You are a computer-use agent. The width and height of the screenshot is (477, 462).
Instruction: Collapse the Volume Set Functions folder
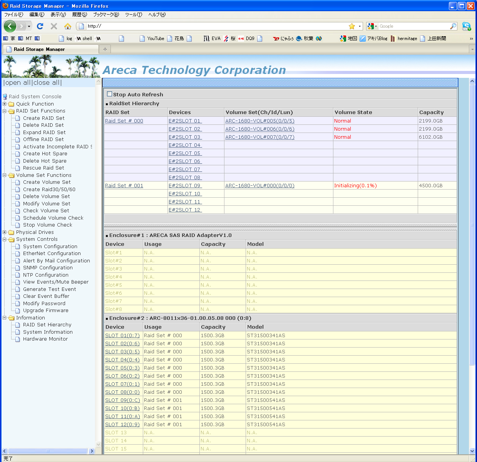tap(5, 175)
